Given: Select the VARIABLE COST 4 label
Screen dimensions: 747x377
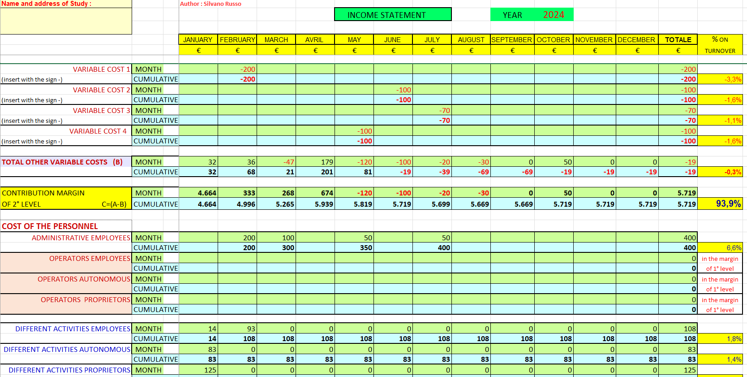Looking at the screenshot, I should pos(98,131).
